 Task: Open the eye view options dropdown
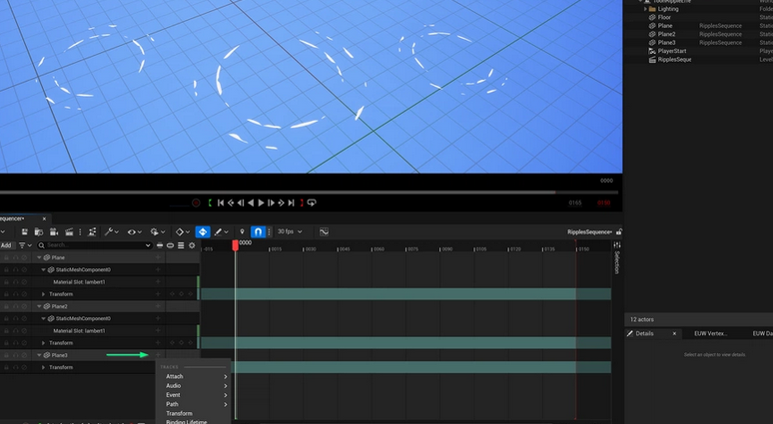[133, 231]
